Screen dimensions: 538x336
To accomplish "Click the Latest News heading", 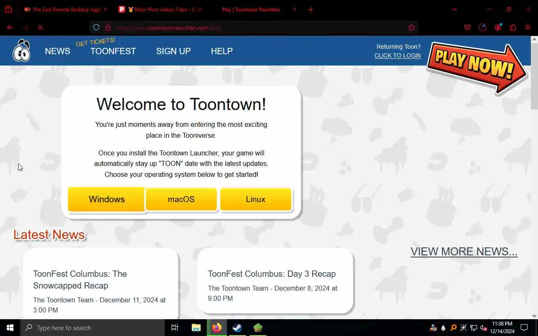I will [49, 235].
